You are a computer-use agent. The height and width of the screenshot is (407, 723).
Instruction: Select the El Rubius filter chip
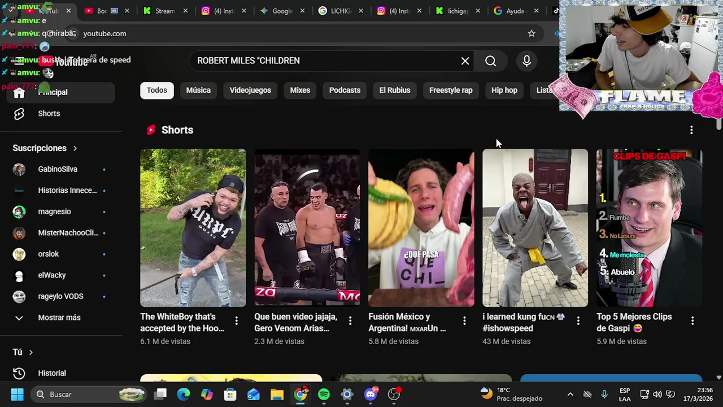point(395,90)
